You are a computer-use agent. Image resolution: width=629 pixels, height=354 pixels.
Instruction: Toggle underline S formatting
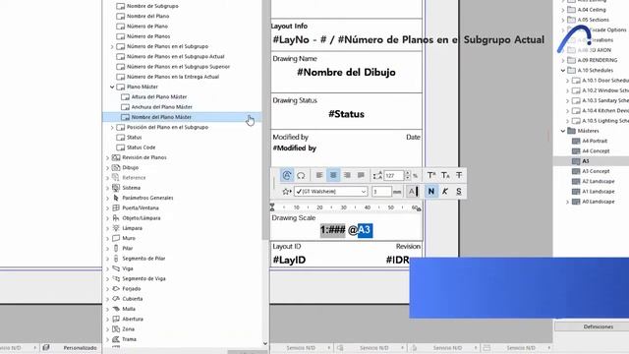(x=459, y=192)
